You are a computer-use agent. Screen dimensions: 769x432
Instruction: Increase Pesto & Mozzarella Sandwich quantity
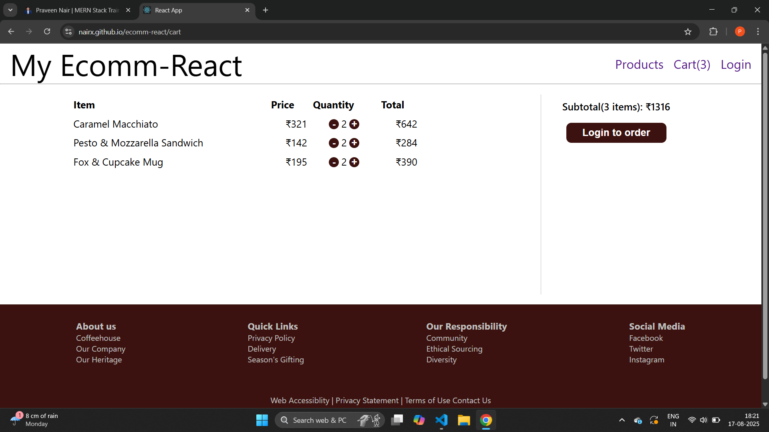coord(354,143)
